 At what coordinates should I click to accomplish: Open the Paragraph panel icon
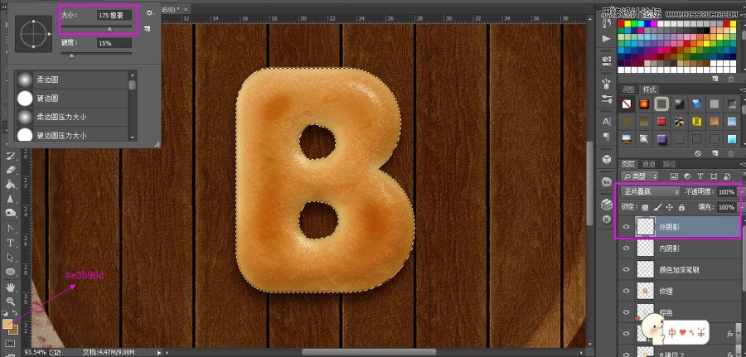607,137
